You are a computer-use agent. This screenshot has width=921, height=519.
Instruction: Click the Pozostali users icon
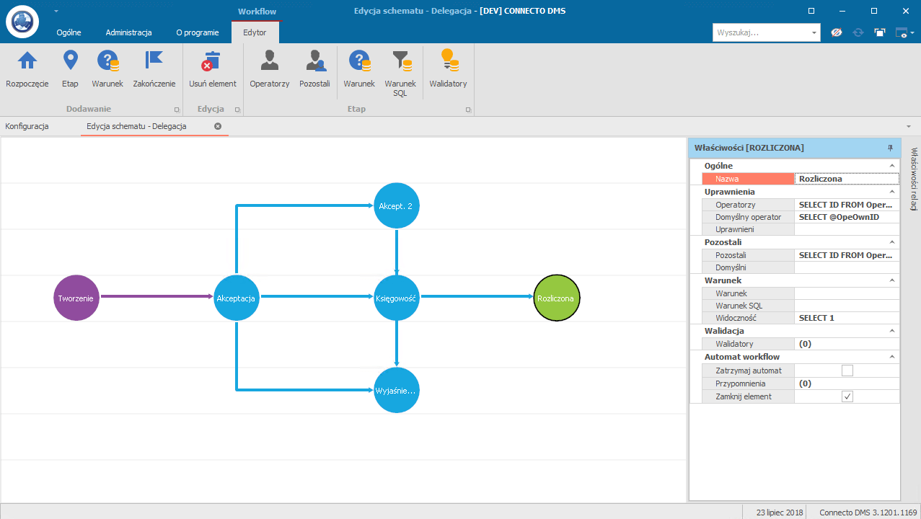(x=314, y=61)
